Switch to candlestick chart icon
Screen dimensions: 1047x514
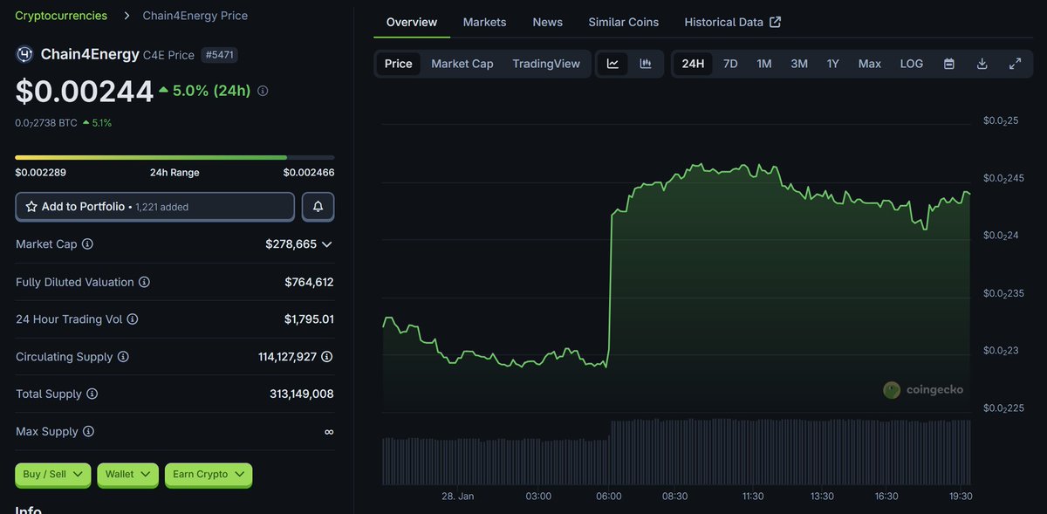(x=646, y=64)
